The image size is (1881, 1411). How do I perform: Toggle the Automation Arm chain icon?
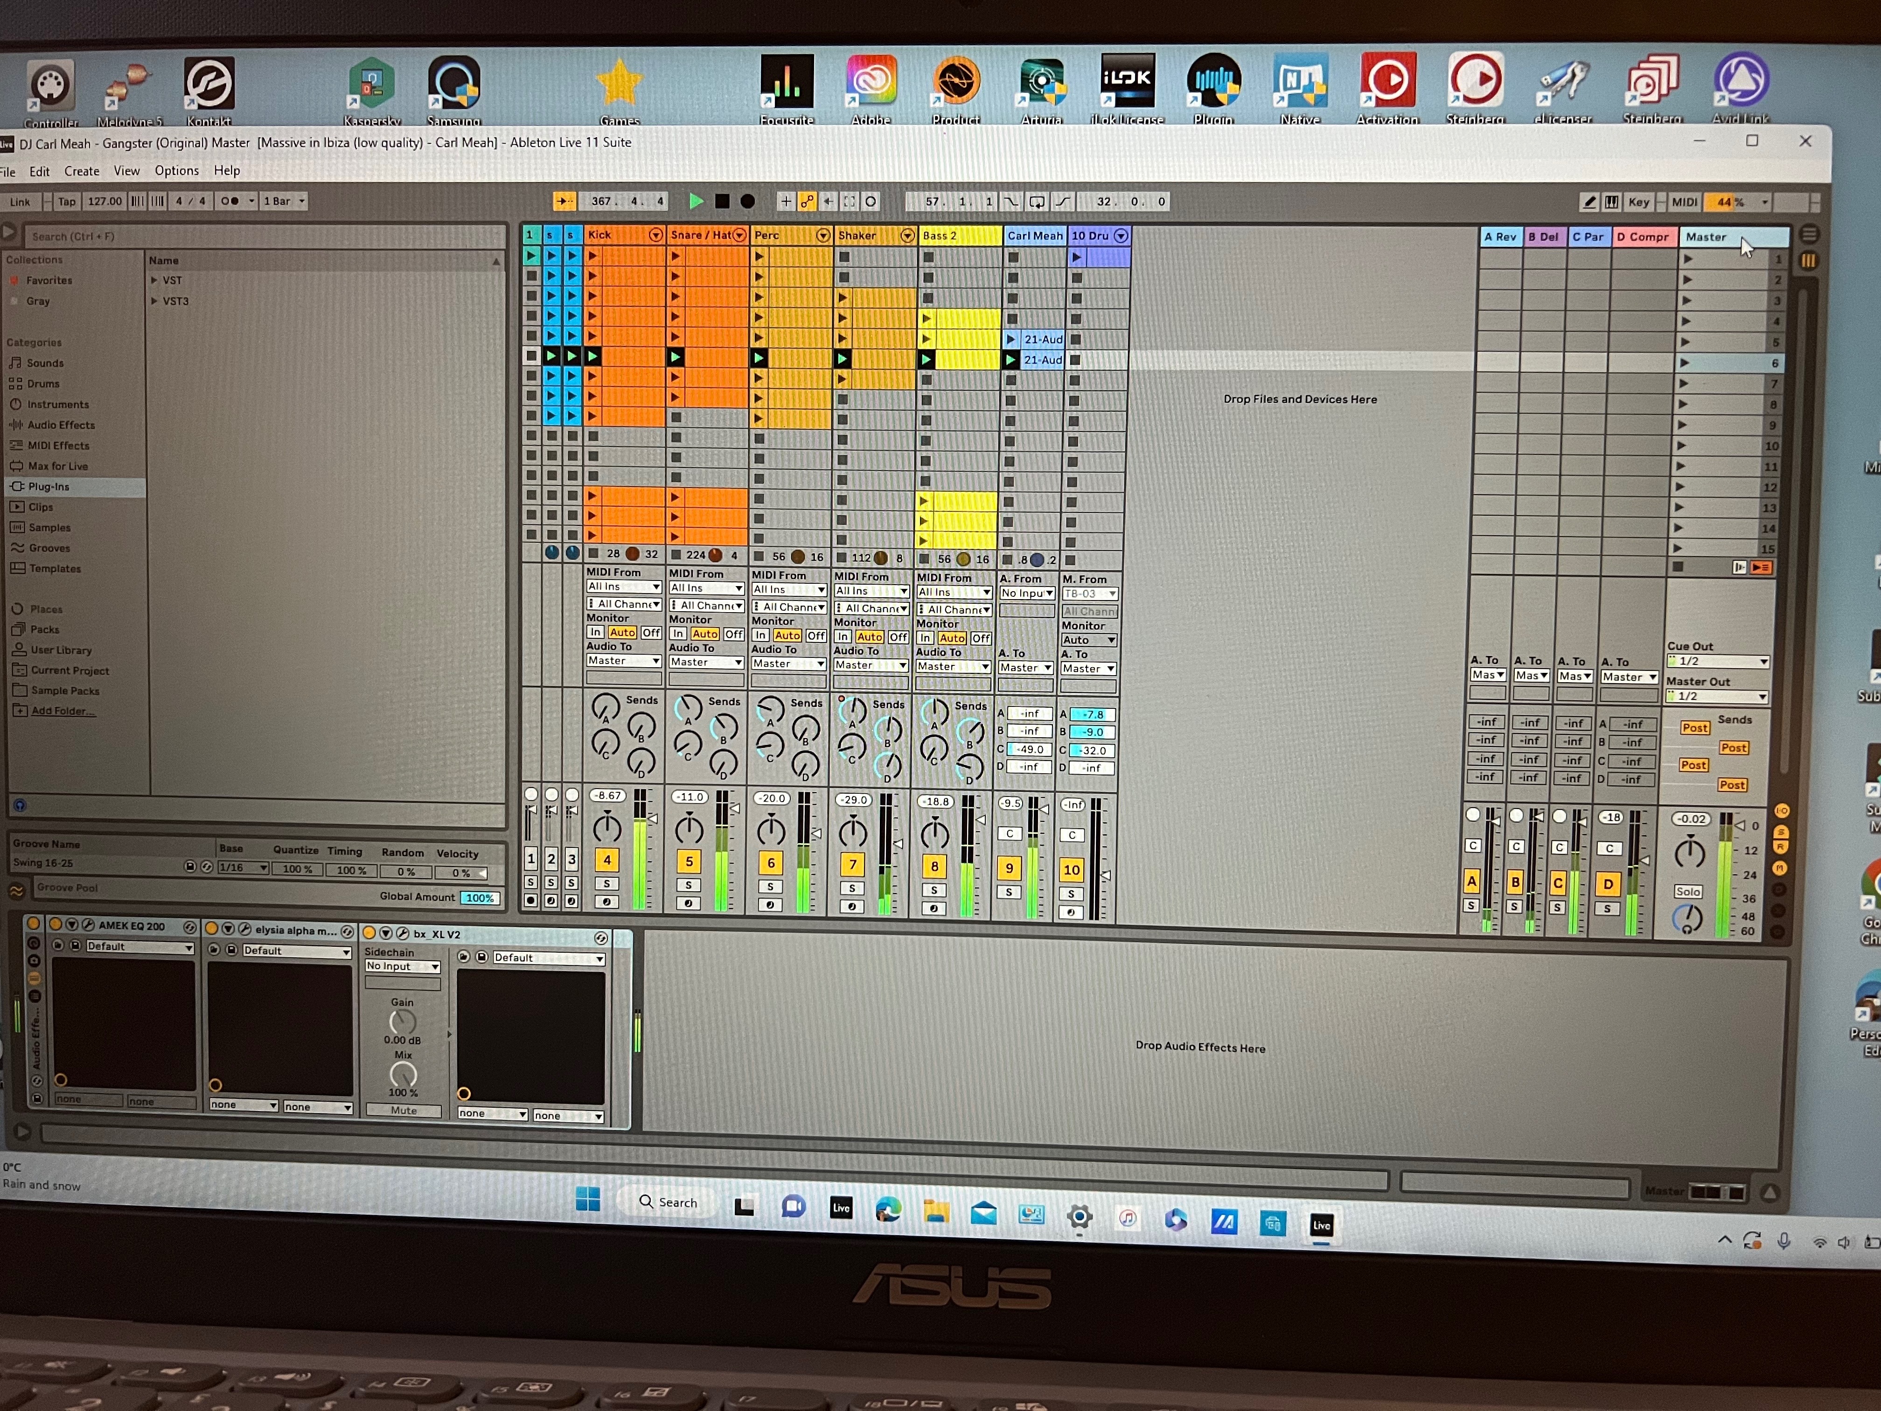[x=807, y=202]
